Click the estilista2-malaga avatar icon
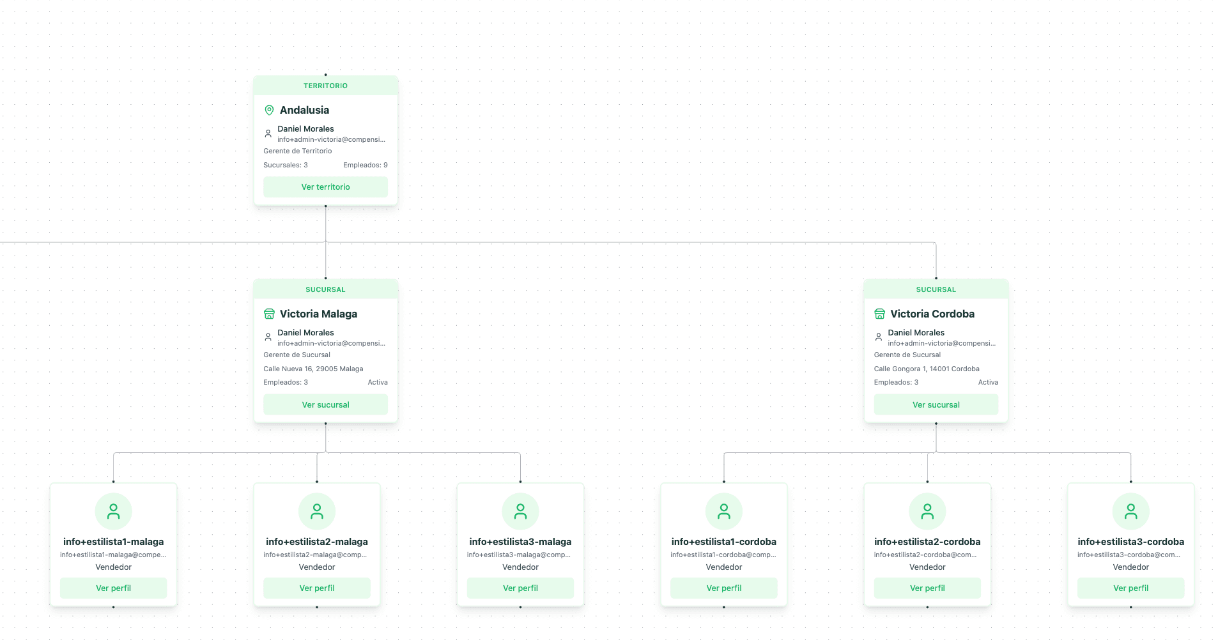Viewport: 1218px width, 644px height. (317, 511)
